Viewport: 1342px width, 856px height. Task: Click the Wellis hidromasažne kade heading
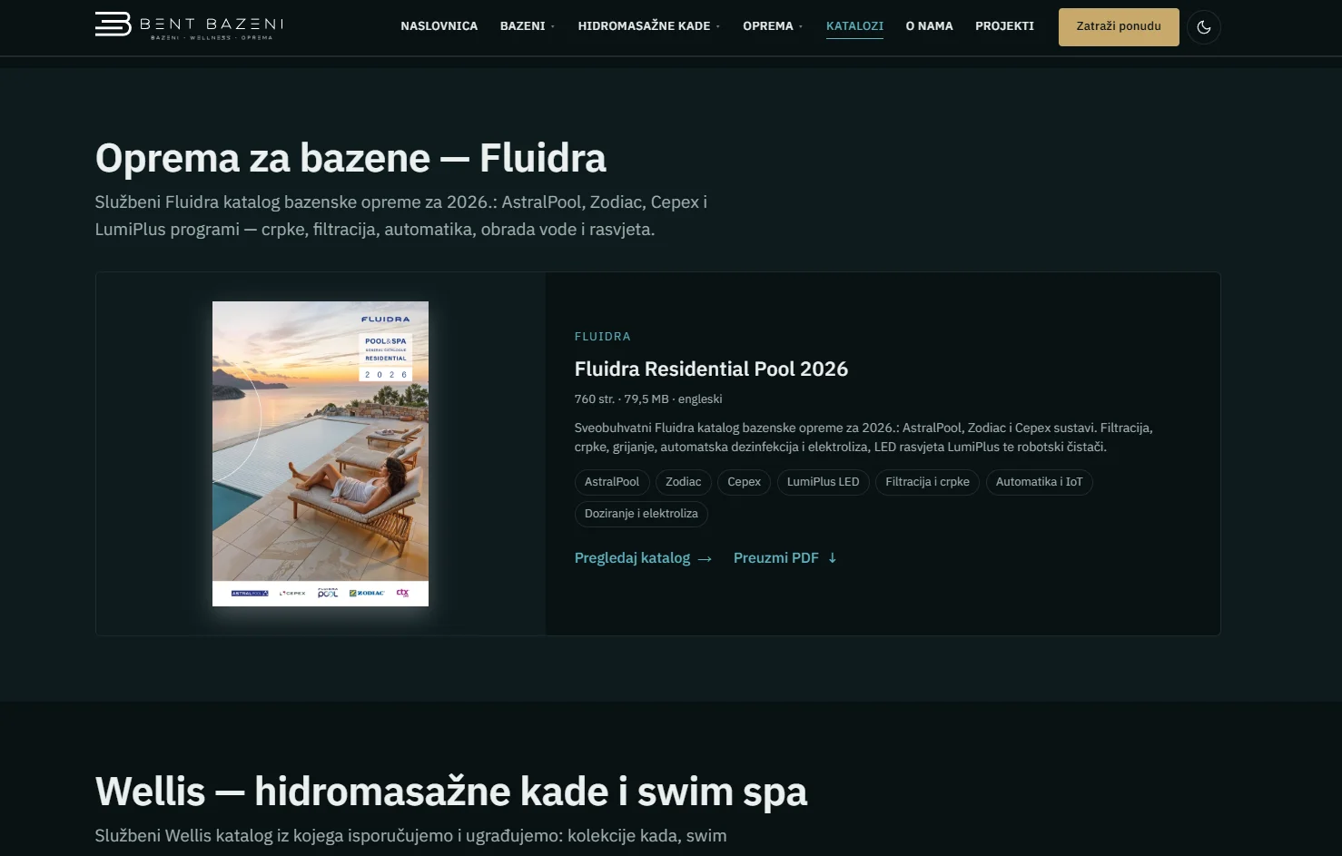point(451,792)
